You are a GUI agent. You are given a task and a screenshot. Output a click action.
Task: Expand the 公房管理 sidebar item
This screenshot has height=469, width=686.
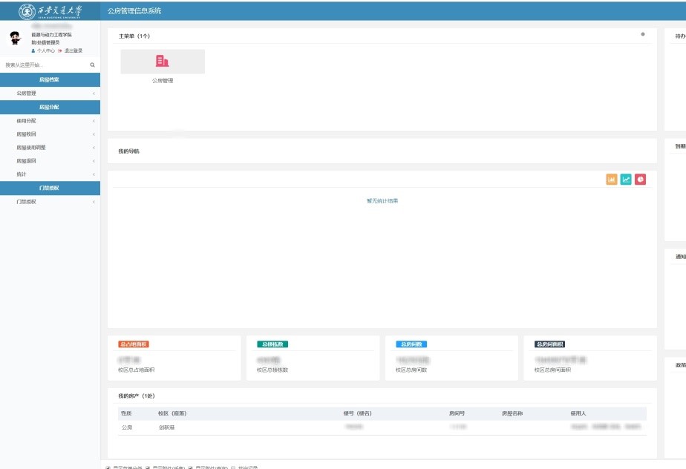tap(50, 94)
